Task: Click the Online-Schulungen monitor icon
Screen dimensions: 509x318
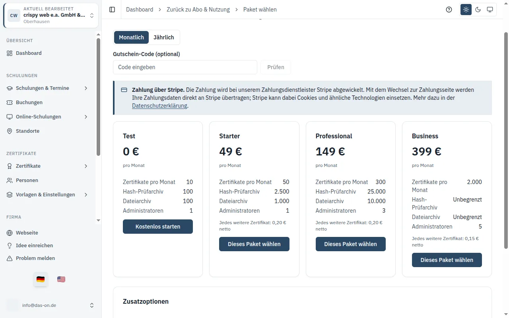Action: pos(10,117)
